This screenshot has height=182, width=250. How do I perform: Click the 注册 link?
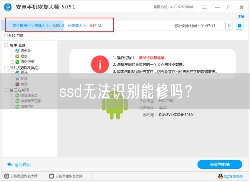click(x=241, y=16)
